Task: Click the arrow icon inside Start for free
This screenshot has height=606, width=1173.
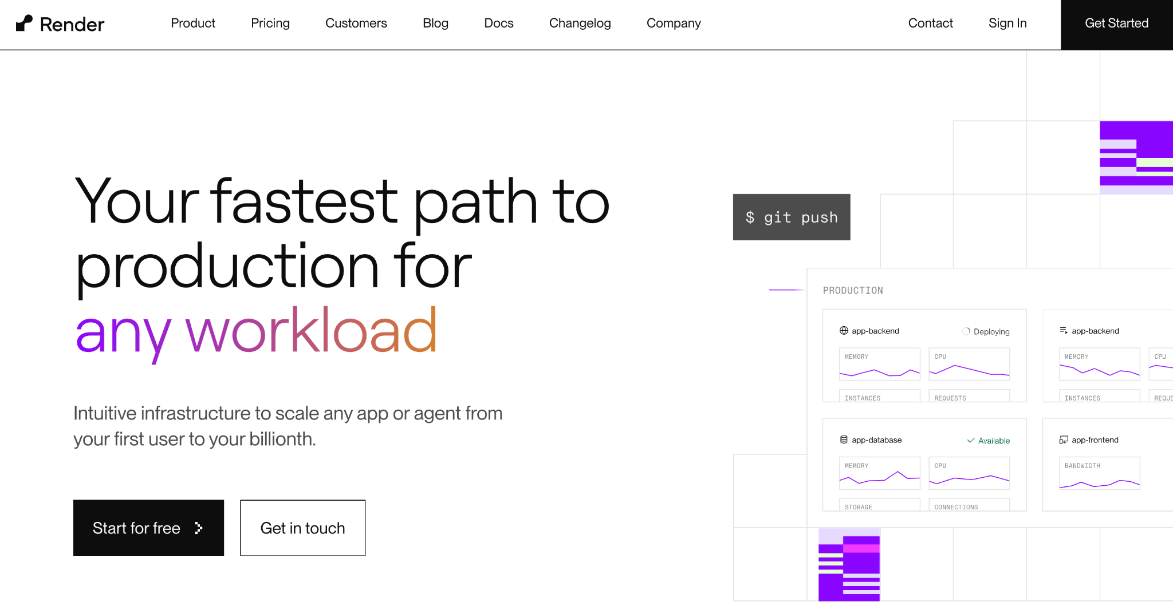Action: coord(198,528)
